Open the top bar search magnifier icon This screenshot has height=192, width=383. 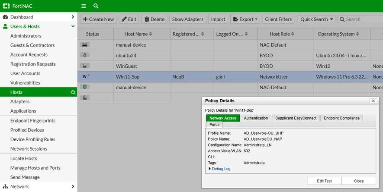[96, 6]
